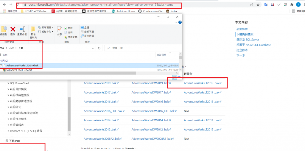
Task: Click the Chrome address bar URL
Action: point(100,4)
